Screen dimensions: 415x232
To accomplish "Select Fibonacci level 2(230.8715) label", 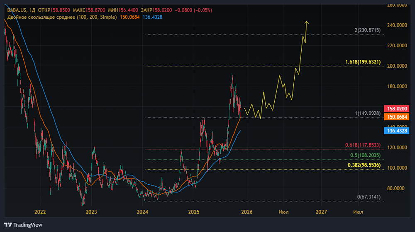I will point(368,30).
